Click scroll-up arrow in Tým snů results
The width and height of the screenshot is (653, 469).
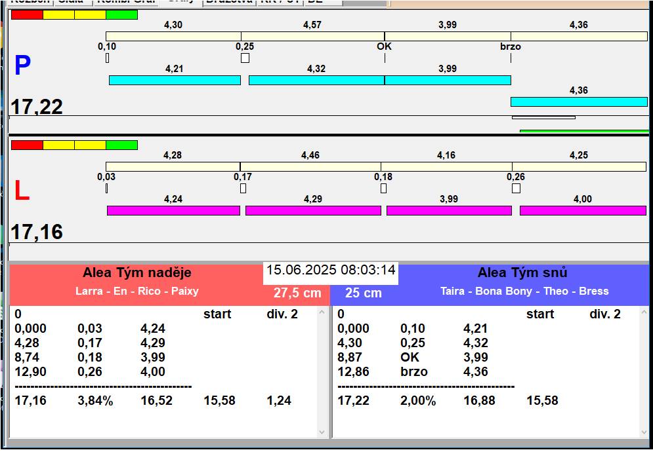point(644,313)
